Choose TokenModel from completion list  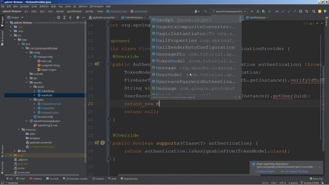coord(196,61)
